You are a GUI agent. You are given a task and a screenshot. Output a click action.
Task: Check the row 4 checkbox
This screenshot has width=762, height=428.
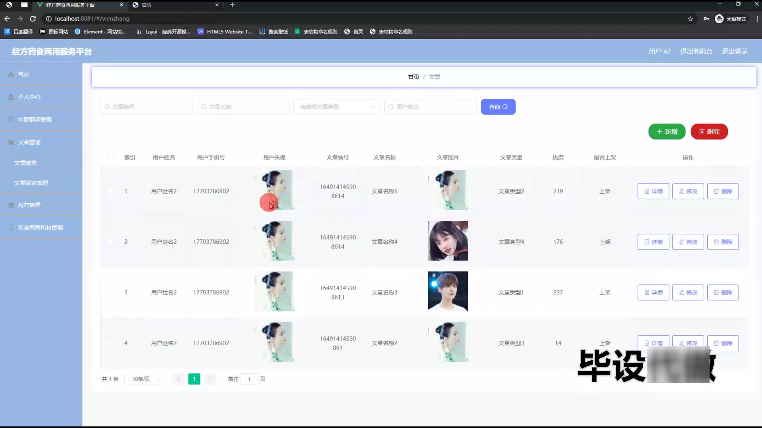click(110, 343)
